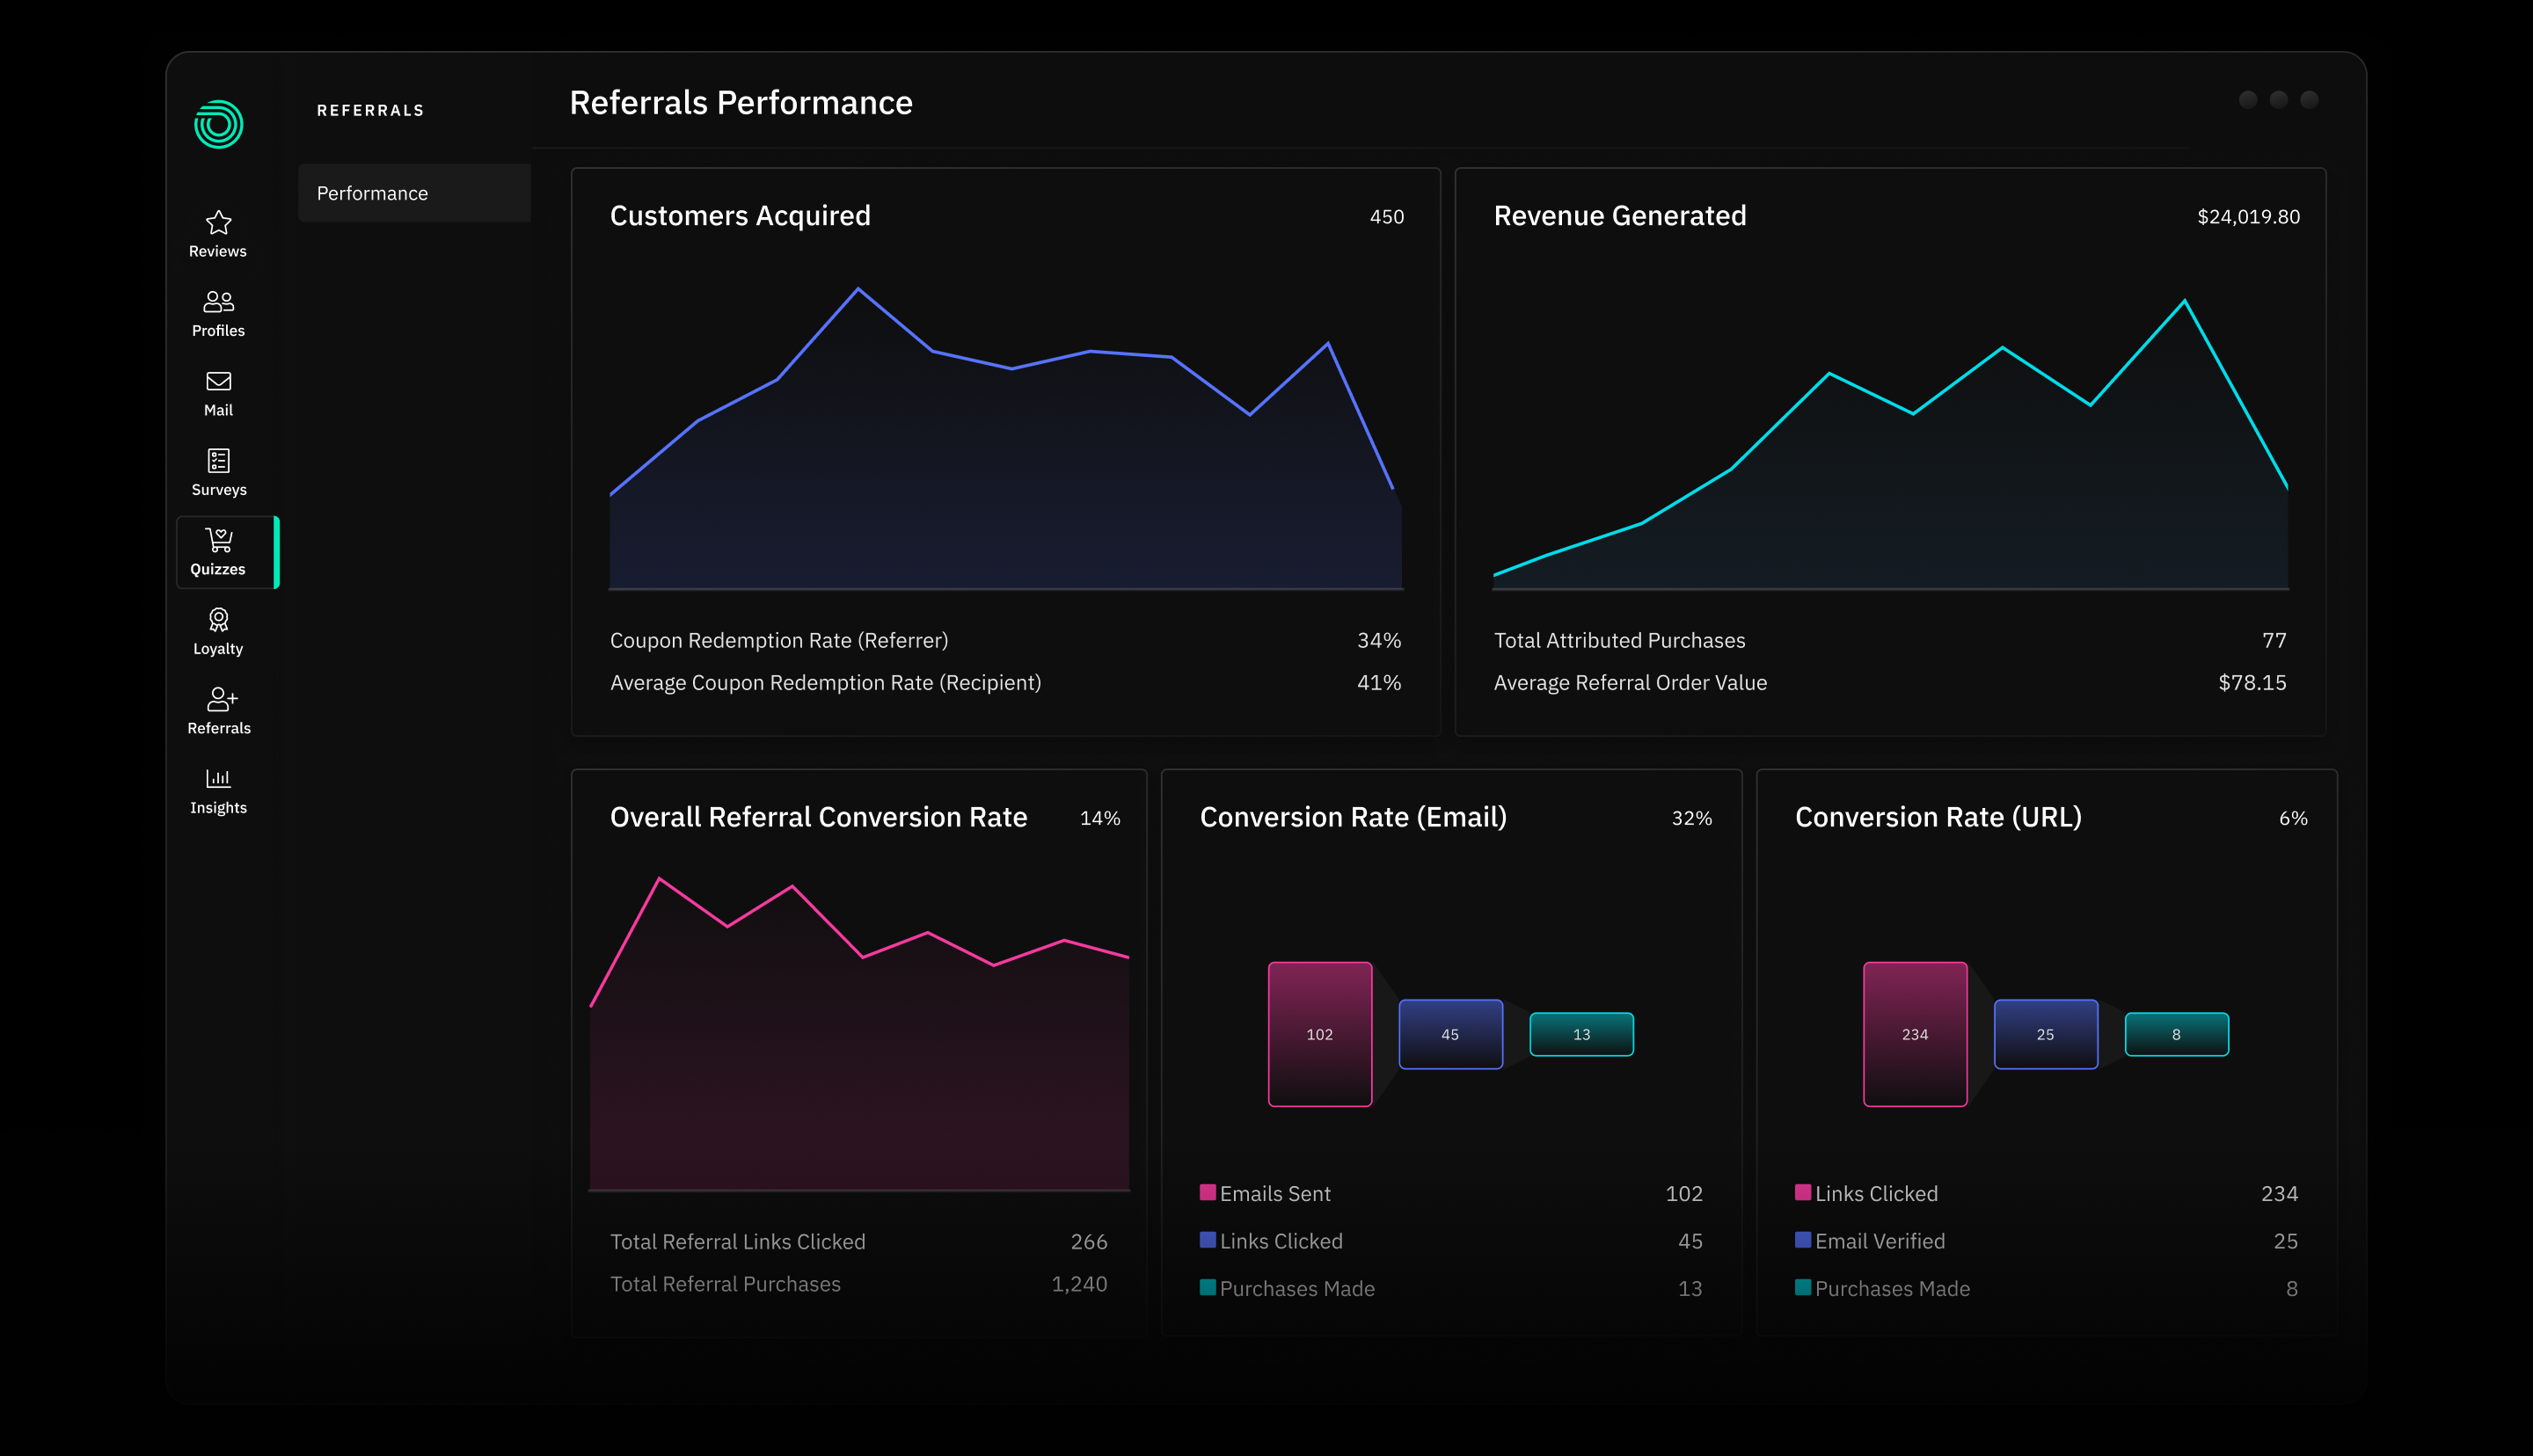This screenshot has height=1456, width=2533.
Task: Click Total Referral Links Clicked label
Action: click(x=737, y=1241)
